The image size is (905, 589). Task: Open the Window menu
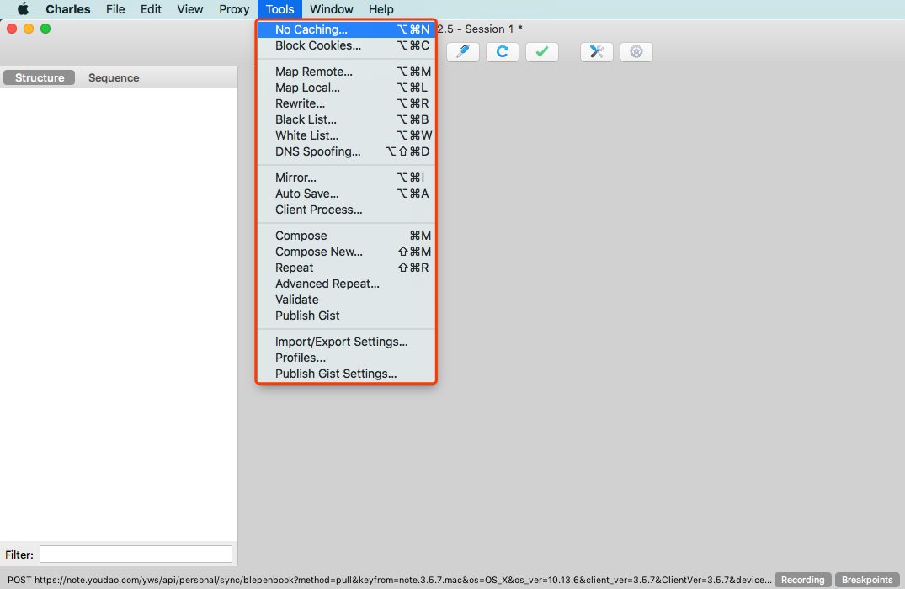pyautogui.click(x=332, y=9)
